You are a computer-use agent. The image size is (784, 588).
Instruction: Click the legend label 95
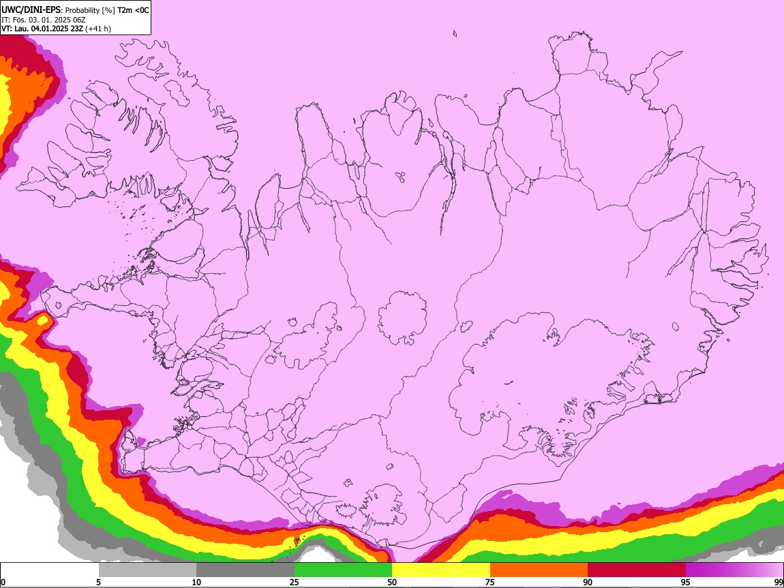coord(686,583)
